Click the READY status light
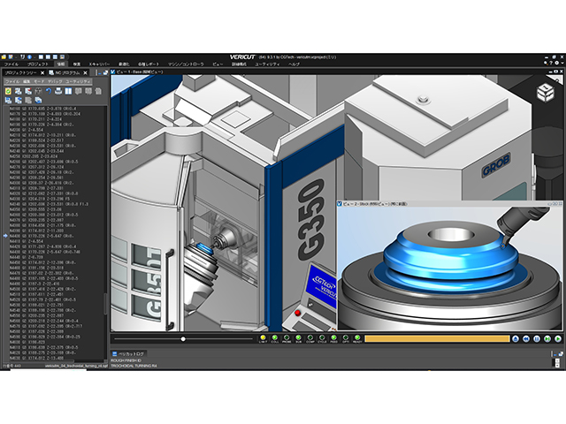 pos(357,337)
